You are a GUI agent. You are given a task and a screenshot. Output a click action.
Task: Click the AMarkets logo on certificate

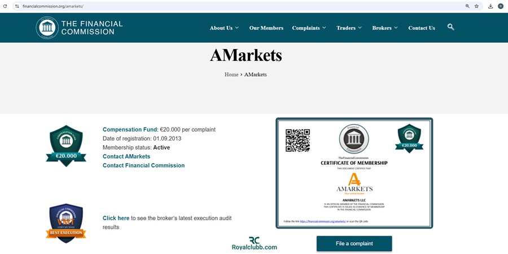point(354,183)
